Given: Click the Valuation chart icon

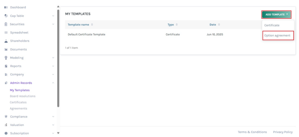Looking at the screenshot, I should tap(6, 125).
